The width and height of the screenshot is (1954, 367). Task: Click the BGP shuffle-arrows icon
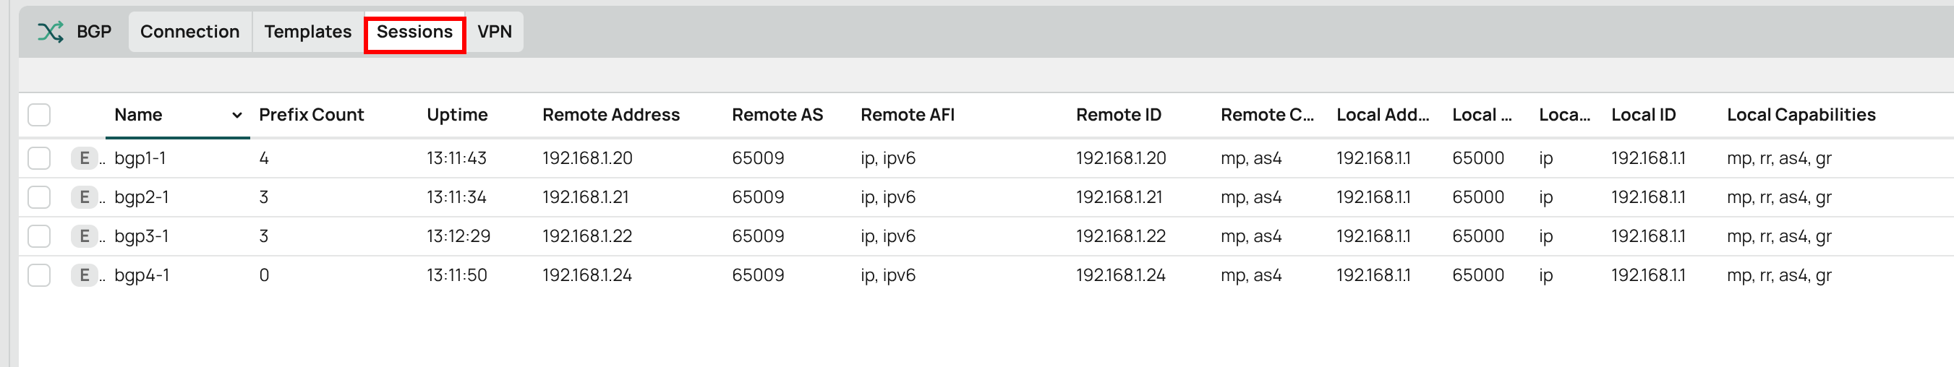(51, 32)
